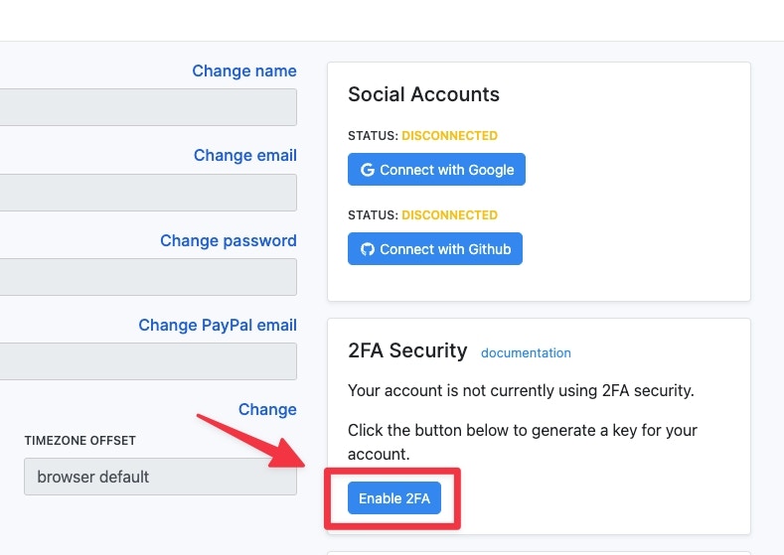Click the Enable 2FA button
The image size is (784, 555).
click(394, 498)
